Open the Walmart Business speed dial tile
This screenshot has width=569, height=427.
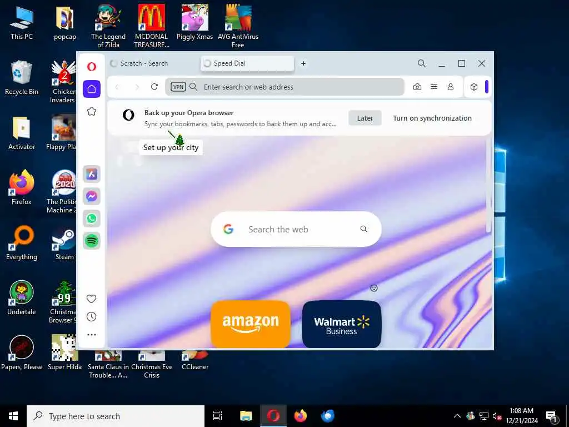pos(342,324)
